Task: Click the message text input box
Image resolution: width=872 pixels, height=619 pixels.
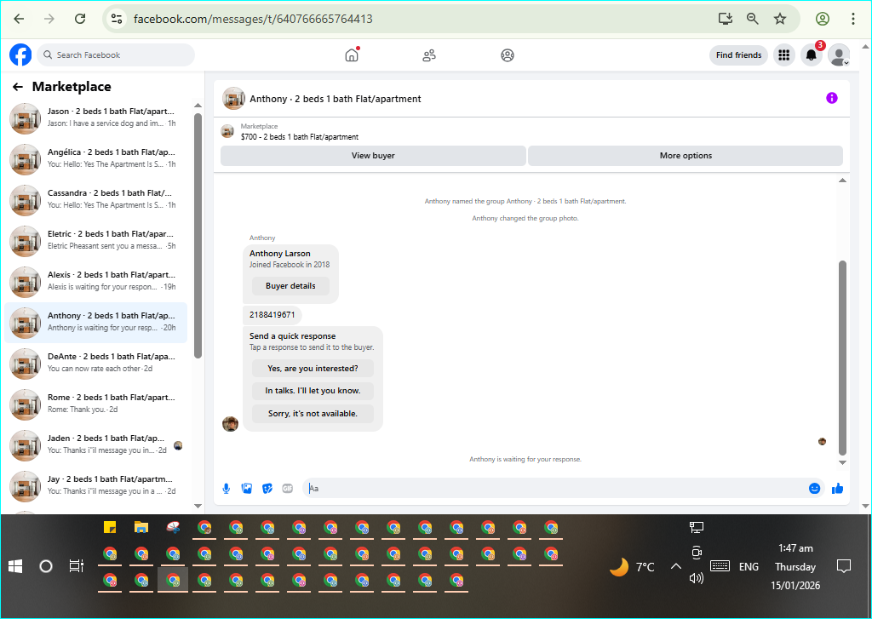Action: 553,489
